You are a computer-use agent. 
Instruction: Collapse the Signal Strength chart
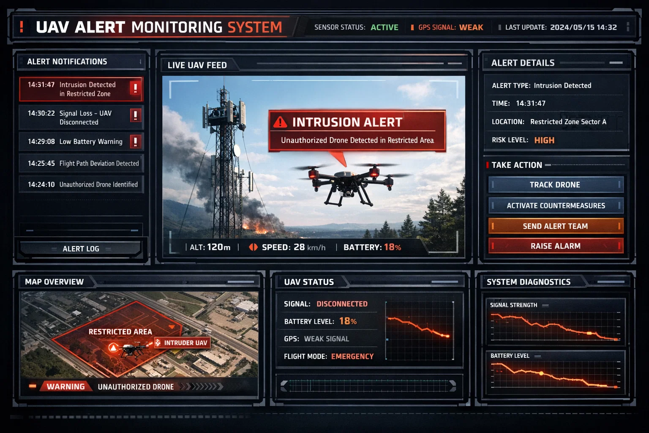click(x=545, y=305)
